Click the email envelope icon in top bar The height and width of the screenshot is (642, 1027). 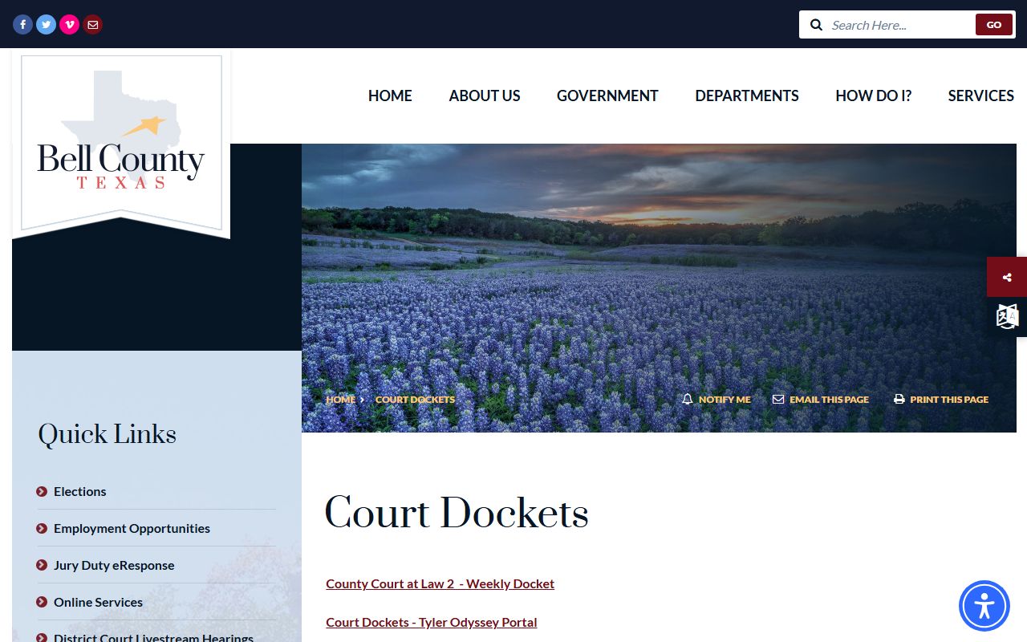point(93,25)
